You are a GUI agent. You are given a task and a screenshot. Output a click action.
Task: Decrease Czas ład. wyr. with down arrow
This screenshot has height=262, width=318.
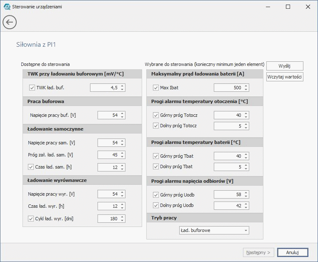coord(122,208)
